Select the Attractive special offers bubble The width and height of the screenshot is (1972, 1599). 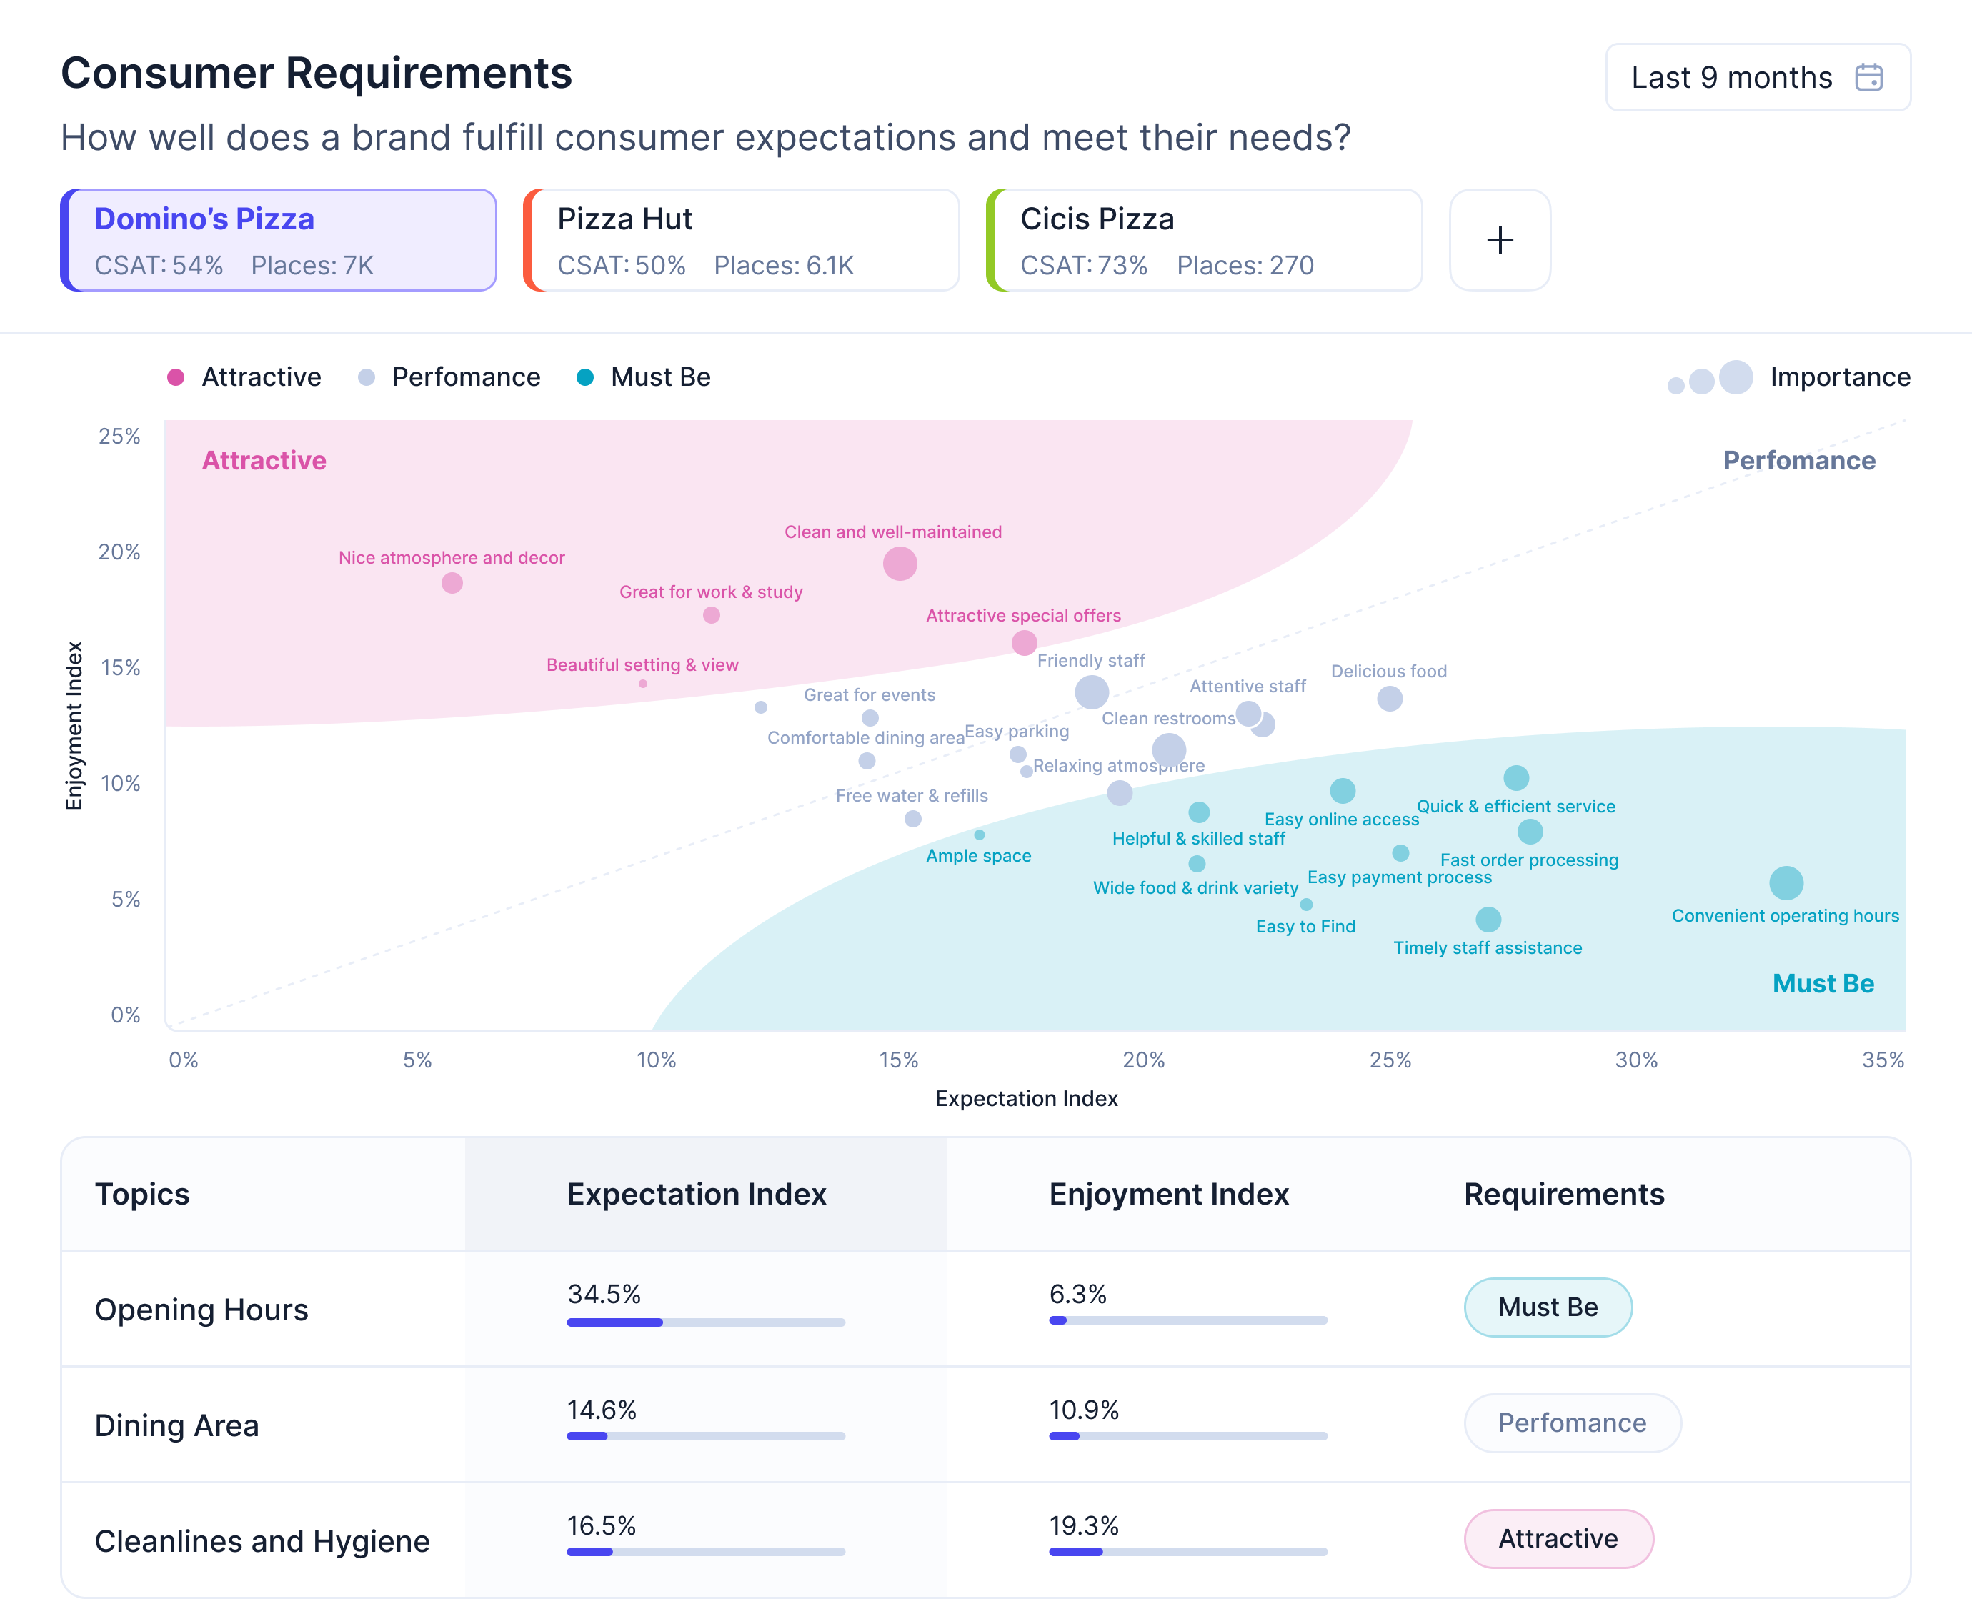coord(1024,643)
